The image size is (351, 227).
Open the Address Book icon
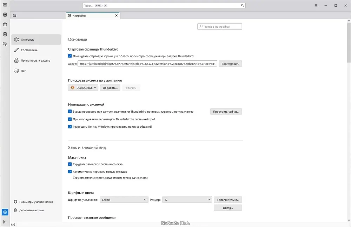tap(5, 14)
